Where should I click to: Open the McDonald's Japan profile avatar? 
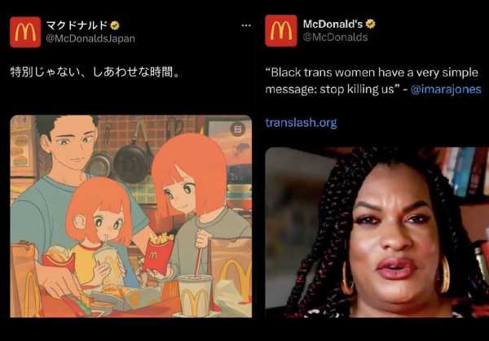pos(25,32)
